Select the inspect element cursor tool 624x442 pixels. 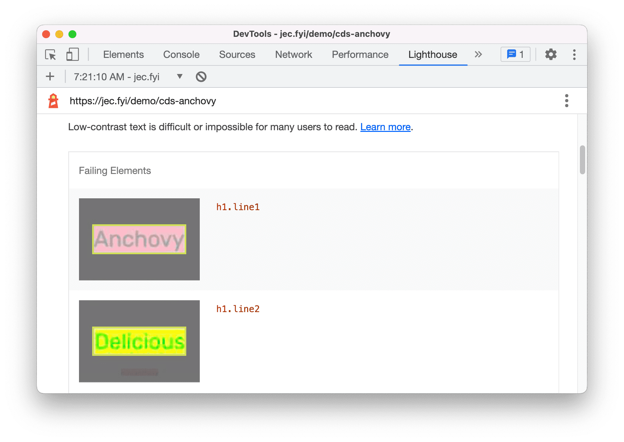pos(50,55)
